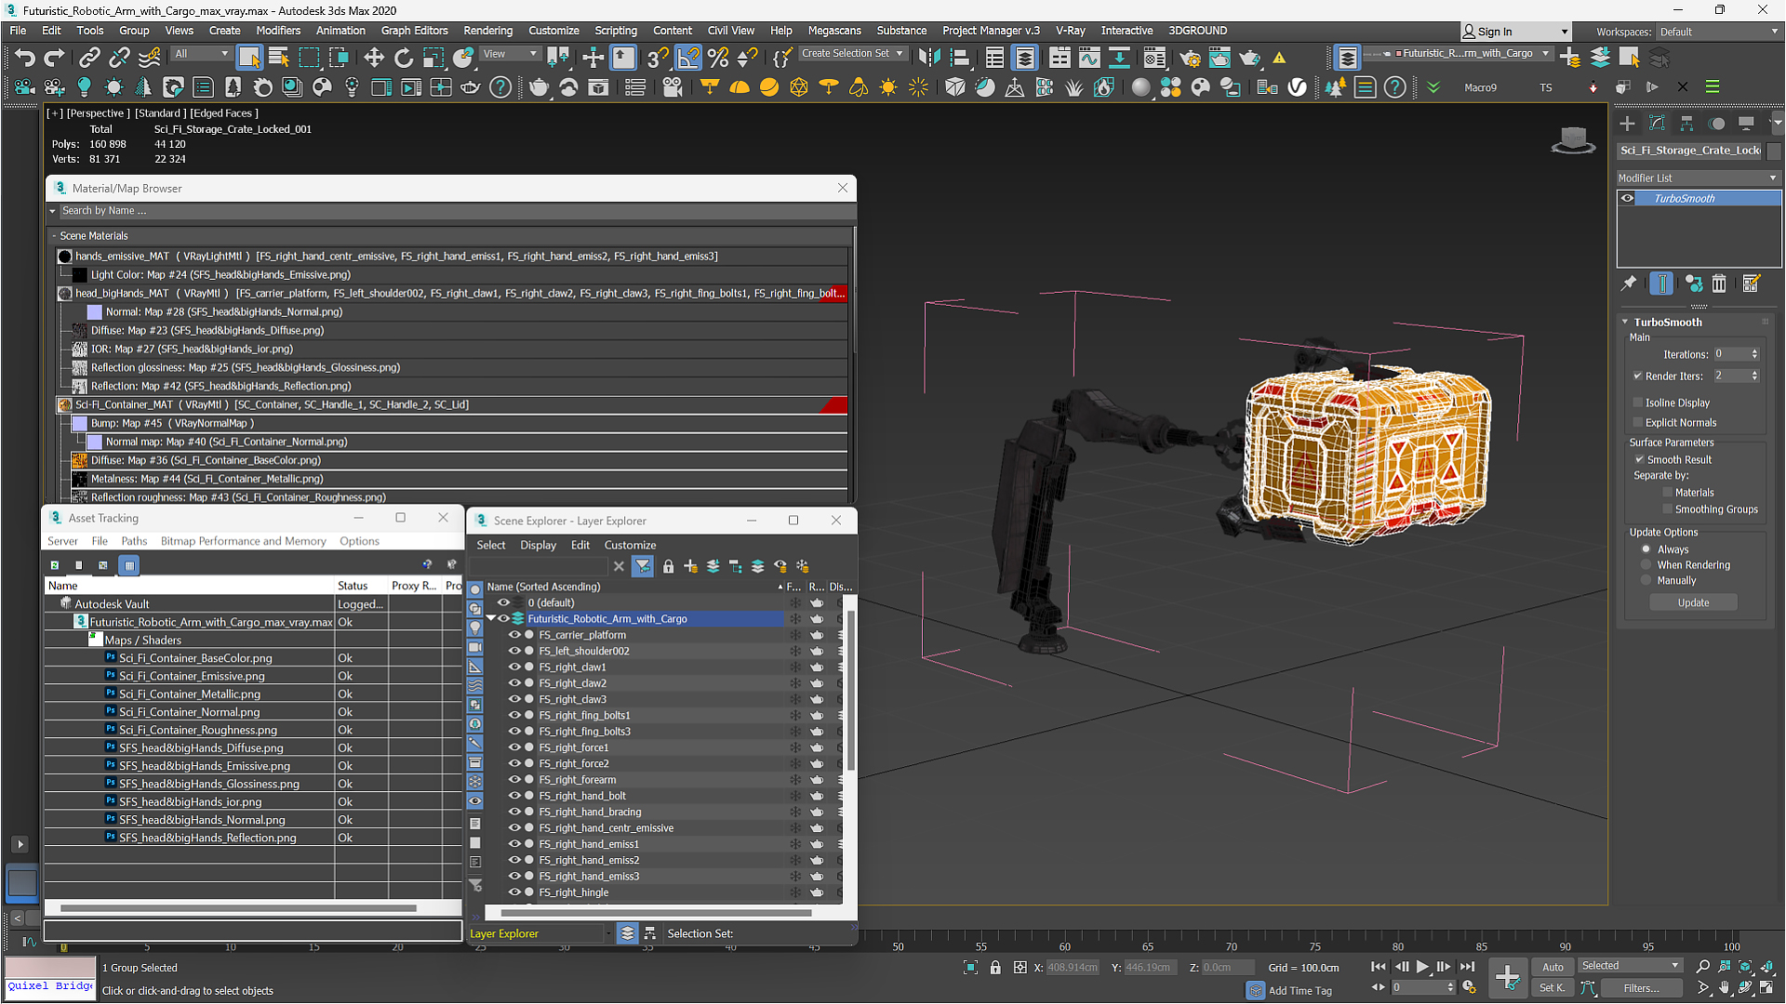Viewport: 1786px width, 1004px height.
Task: Click Filters... button
Action: coord(1641,988)
